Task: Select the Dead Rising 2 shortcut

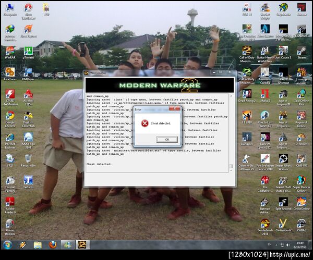Action: coord(247,96)
